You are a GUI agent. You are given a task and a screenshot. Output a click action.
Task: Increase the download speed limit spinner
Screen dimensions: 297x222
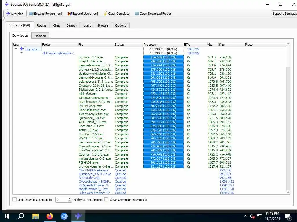(x=70, y=198)
